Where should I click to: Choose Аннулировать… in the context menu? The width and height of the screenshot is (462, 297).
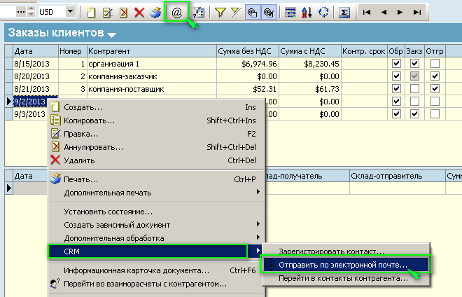coord(156,147)
